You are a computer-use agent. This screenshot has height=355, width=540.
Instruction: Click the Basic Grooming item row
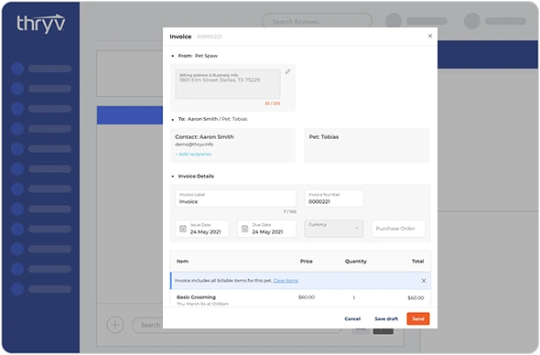pos(300,298)
